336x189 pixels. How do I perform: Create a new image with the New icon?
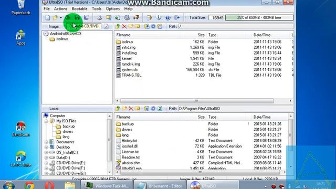click(x=48, y=17)
